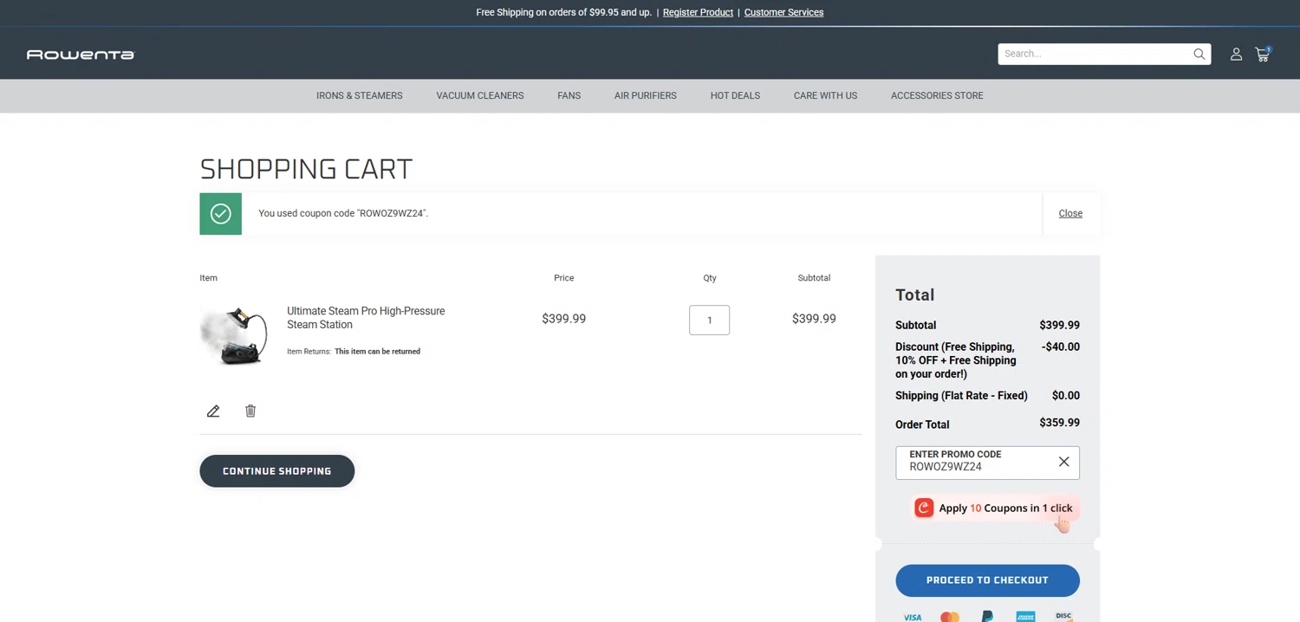Image resolution: width=1300 pixels, height=622 pixels.
Task: Click the -$40.00 discount amount
Action: point(1061,347)
